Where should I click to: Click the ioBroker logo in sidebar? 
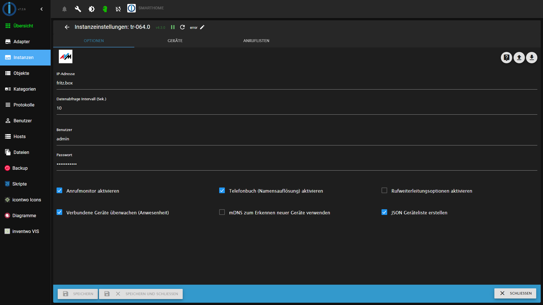pyautogui.click(x=9, y=9)
